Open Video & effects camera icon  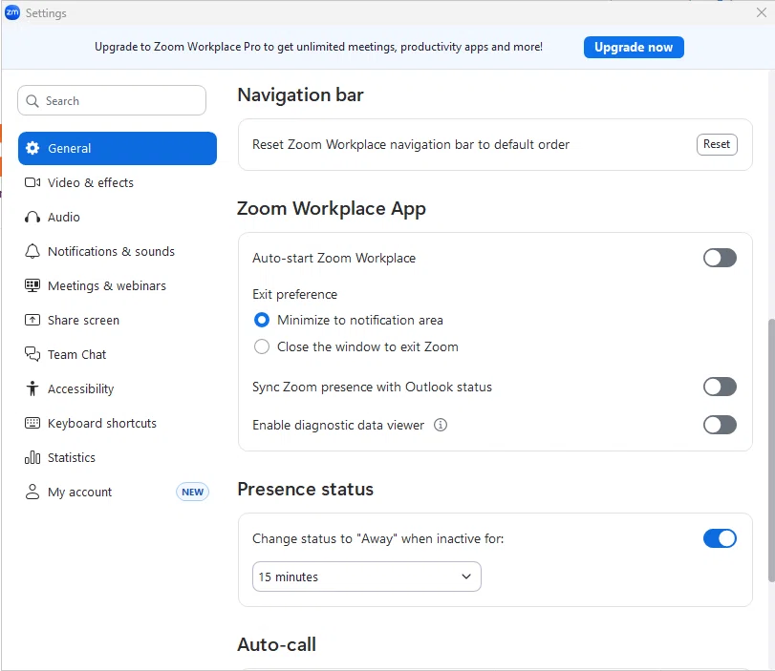pos(32,182)
